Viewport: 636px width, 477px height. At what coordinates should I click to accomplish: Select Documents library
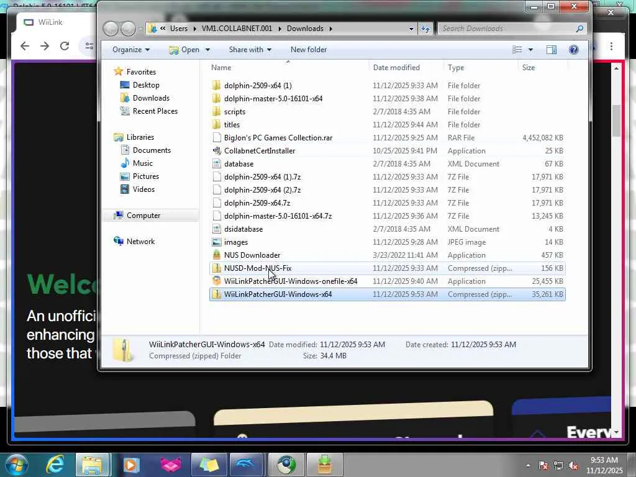pyautogui.click(x=152, y=150)
